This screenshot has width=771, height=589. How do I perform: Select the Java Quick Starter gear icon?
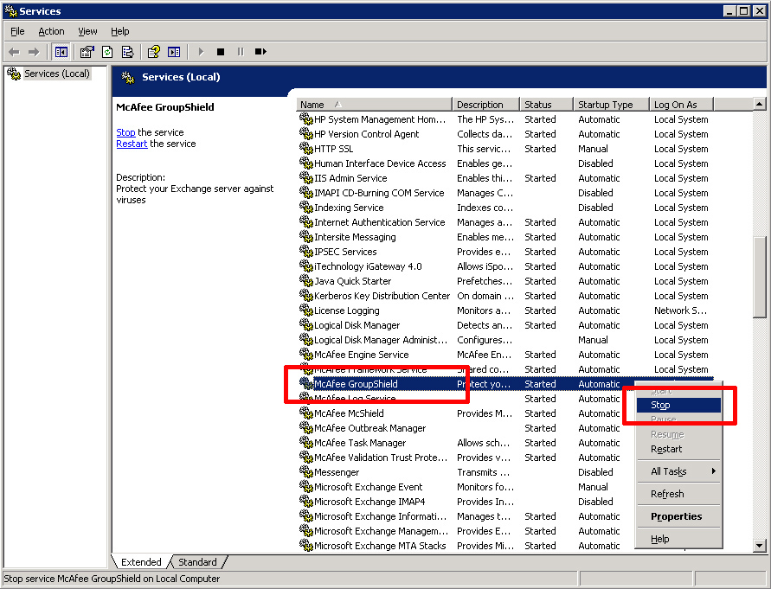pos(305,281)
